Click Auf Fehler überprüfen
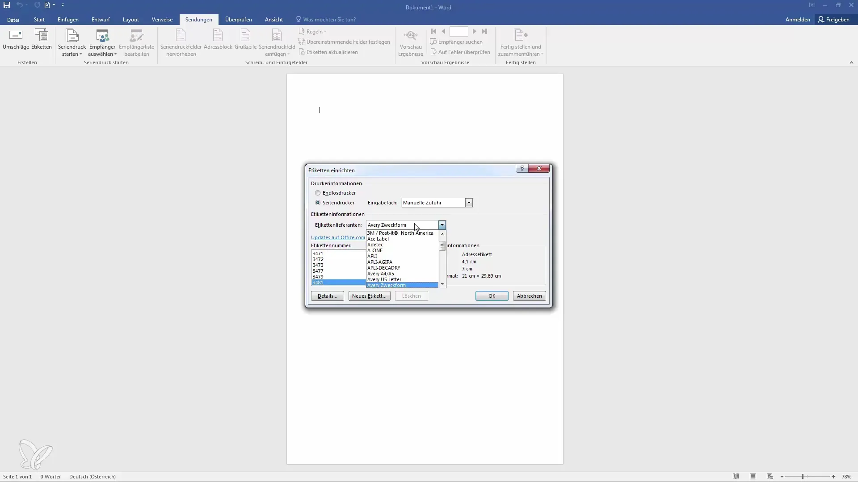The width and height of the screenshot is (858, 482). click(460, 52)
